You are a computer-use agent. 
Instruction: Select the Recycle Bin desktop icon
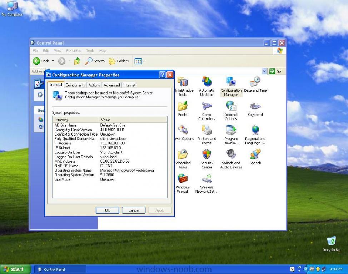pos(331,244)
